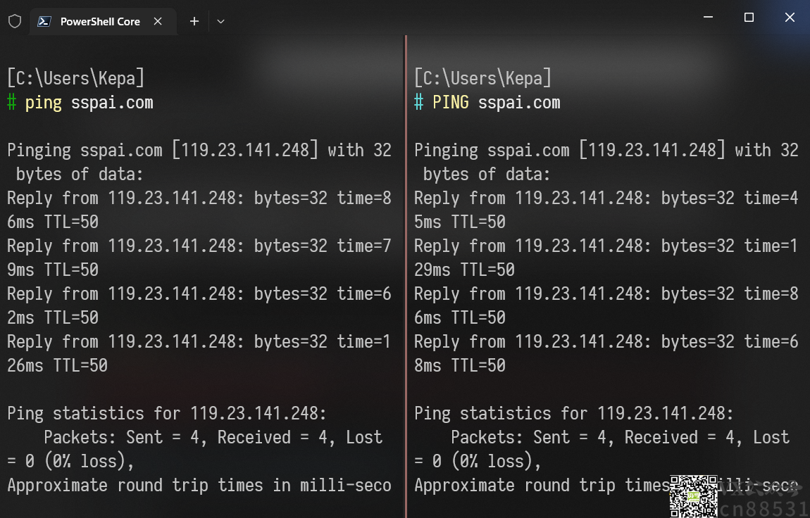
Task: Click the PowerShell icon on the tab
Action: point(44,21)
